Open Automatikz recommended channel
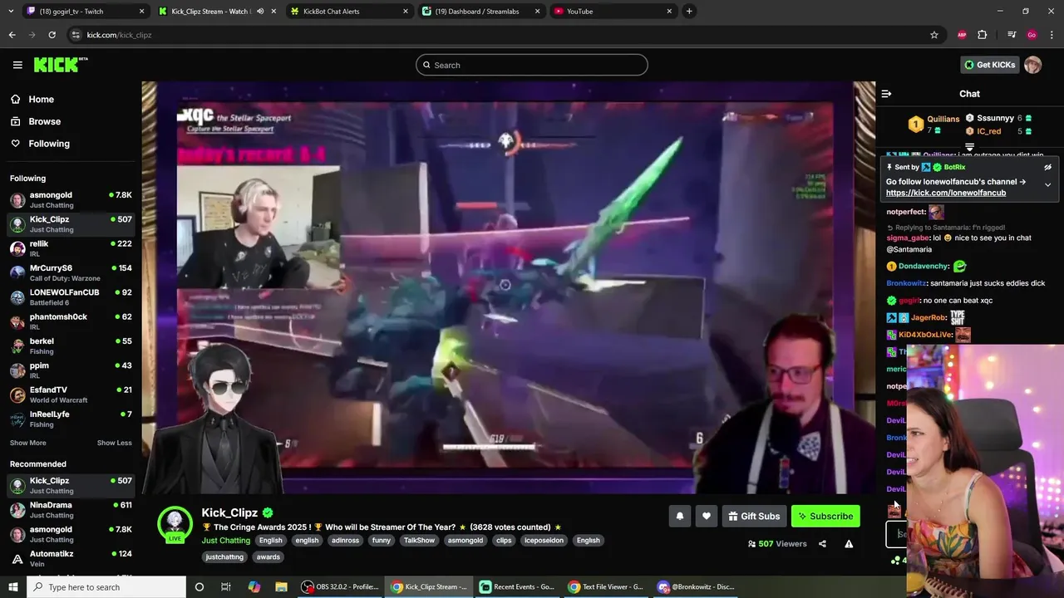The height and width of the screenshot is (598, 1064). [x=70, y=558]
